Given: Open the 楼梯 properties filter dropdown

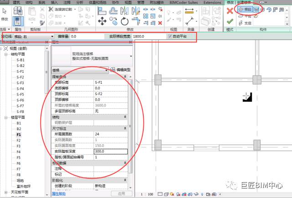Looking at the screenshot, I should (x=80, y=70).
